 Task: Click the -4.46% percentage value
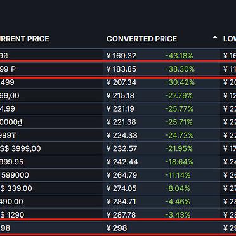pyautogui.click(x=178, y=202)
